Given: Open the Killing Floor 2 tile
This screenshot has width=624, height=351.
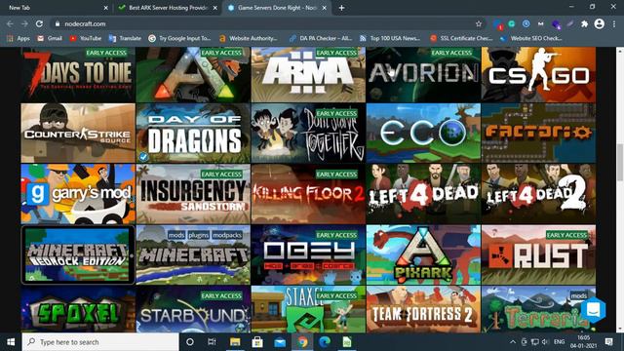Looking at the screenshot, I should pos(308,194).
